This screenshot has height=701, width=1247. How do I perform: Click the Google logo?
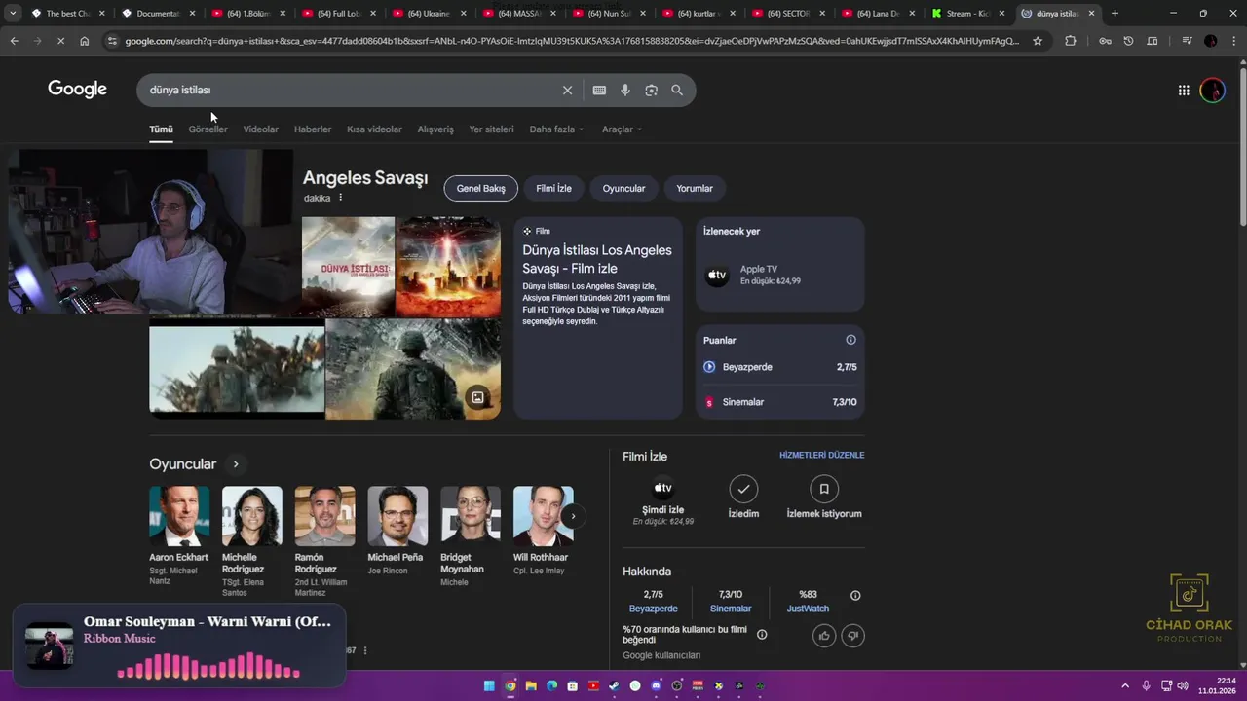(x=77, y=90)
